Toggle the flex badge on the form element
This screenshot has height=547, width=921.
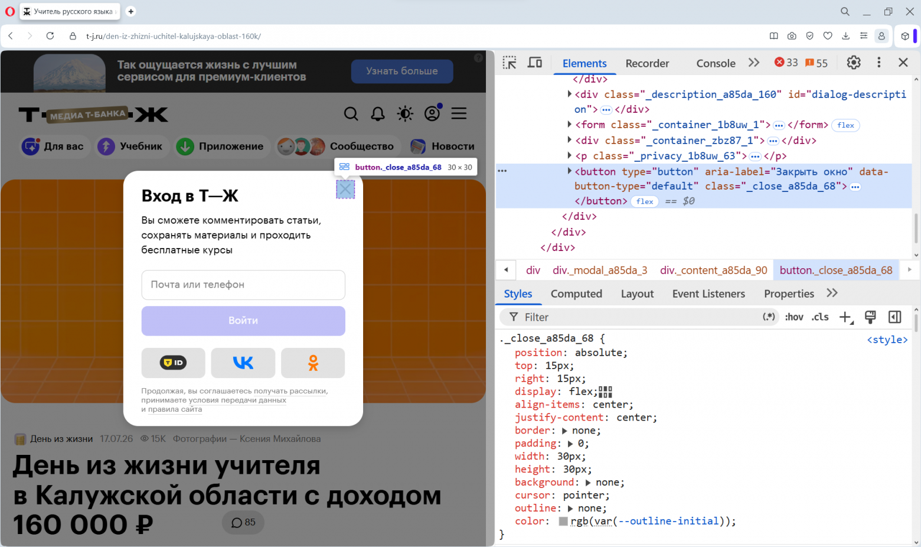(845, 125)
